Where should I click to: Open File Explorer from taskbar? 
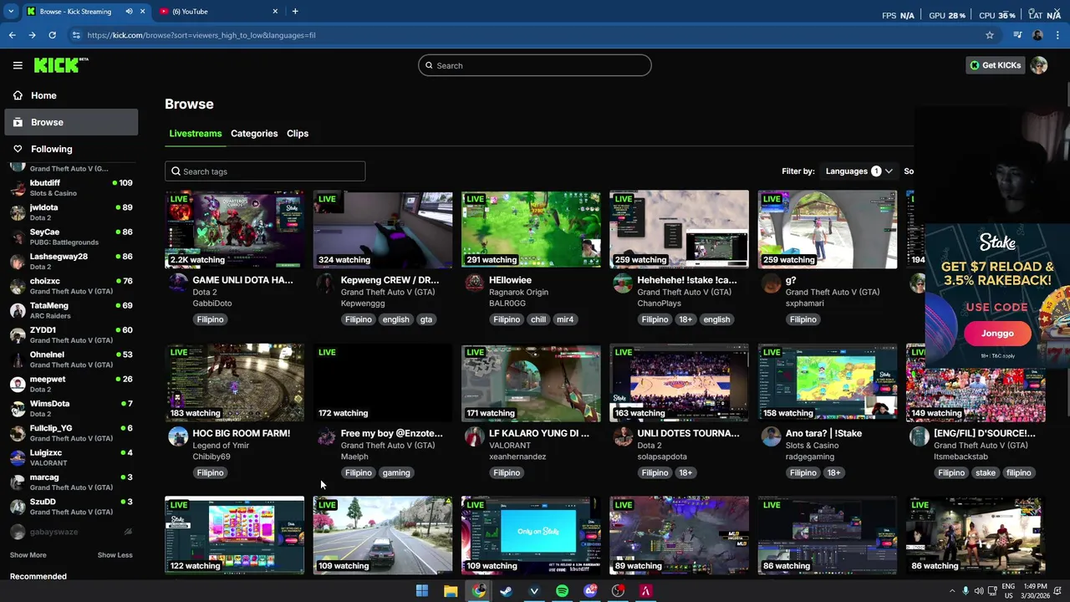coord(451,591)
